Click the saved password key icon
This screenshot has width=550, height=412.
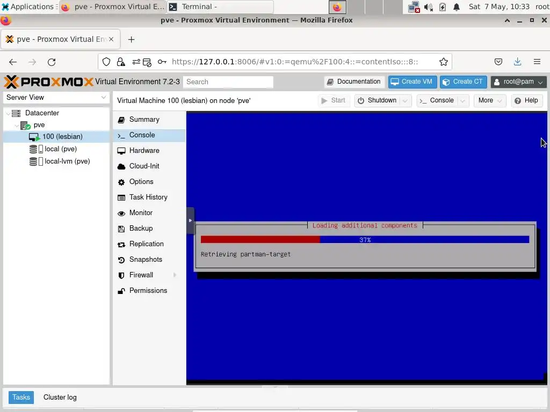162,62
